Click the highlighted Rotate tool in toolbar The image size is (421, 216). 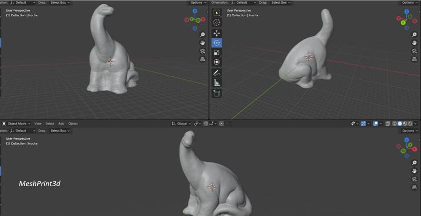pyautogui.click(x=217, y=43)
